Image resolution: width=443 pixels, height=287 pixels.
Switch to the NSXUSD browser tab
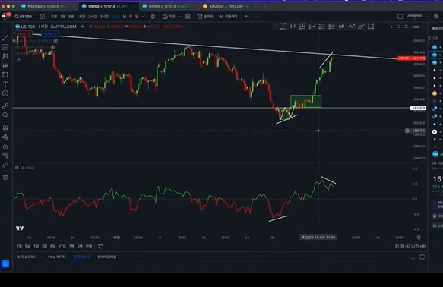pos(47,6)
